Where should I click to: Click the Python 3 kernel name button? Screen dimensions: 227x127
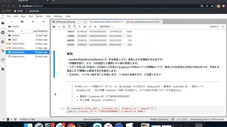214,26
